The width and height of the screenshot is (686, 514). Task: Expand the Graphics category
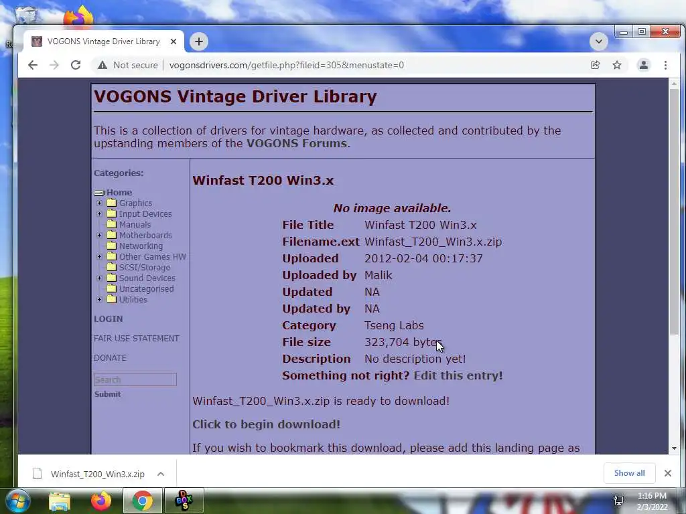tap(99, 203)
